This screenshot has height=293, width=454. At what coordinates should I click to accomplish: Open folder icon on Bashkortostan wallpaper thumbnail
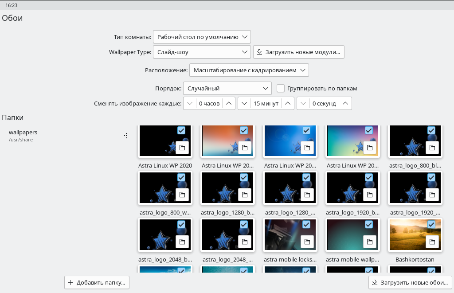coord(432,242)
